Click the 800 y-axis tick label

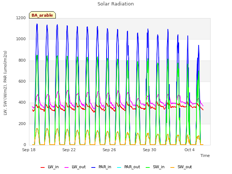coord(22,61)
